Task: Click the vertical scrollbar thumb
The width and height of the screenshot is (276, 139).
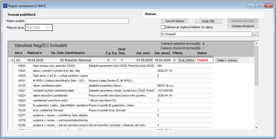Action: pyautogui.click(x=256, y=66)
